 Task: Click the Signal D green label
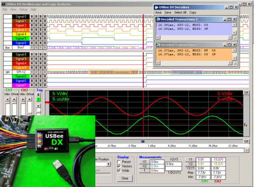point(21,76)
